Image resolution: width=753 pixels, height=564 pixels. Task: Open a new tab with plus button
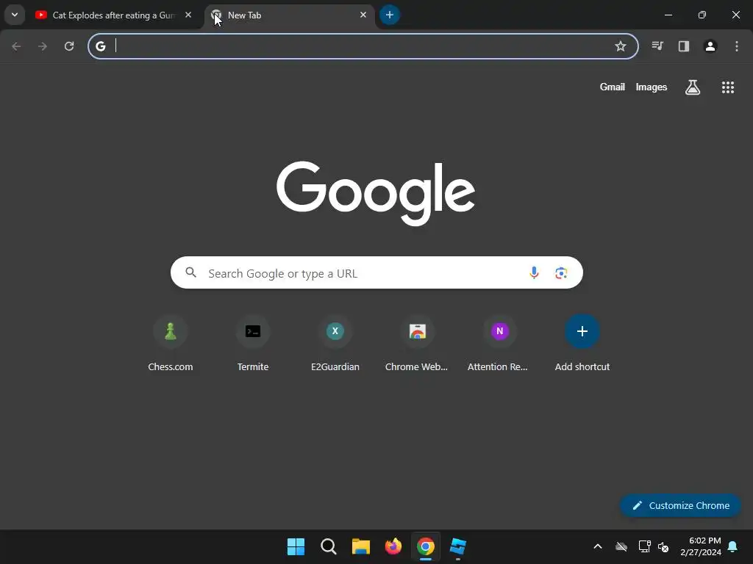[390, 15]
